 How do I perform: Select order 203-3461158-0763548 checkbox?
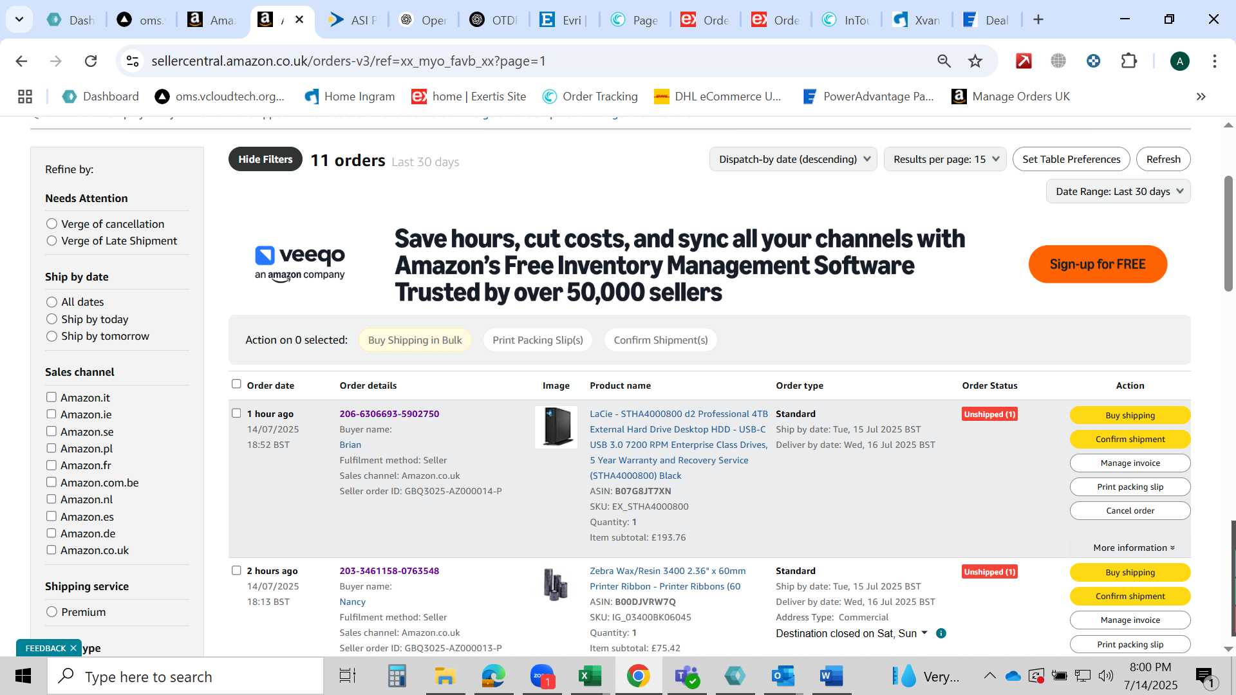tap(236, 570)
